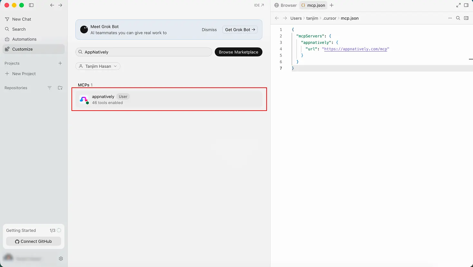Expand the Tanjim Hasan dropdown
The height and width of the screenshot is (267, 473).
98,66
